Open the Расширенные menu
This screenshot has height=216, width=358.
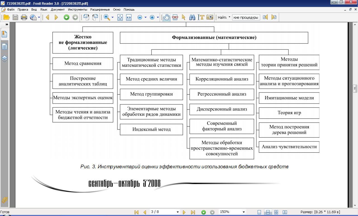[x=100, y=9]
